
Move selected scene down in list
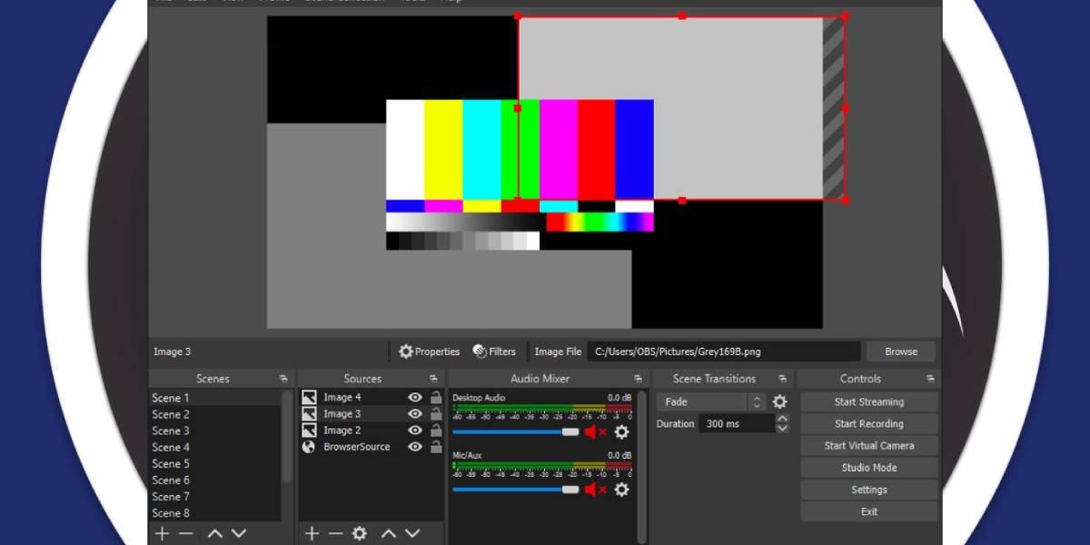pyautogui.click(x=239, y=533)
